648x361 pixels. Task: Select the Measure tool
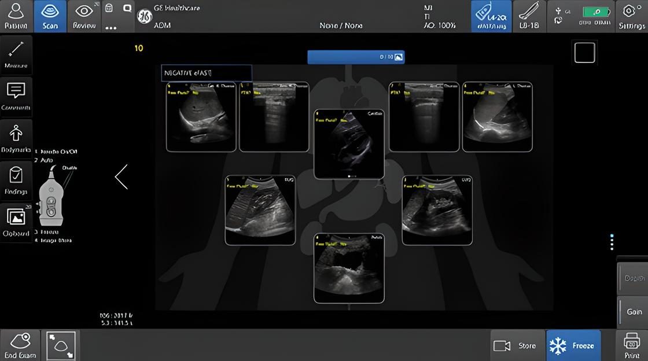tap(16, 54)
